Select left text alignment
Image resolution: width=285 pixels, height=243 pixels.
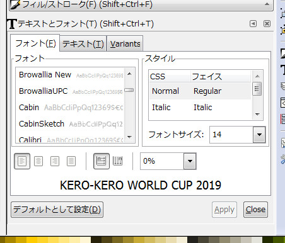[22, 161]
